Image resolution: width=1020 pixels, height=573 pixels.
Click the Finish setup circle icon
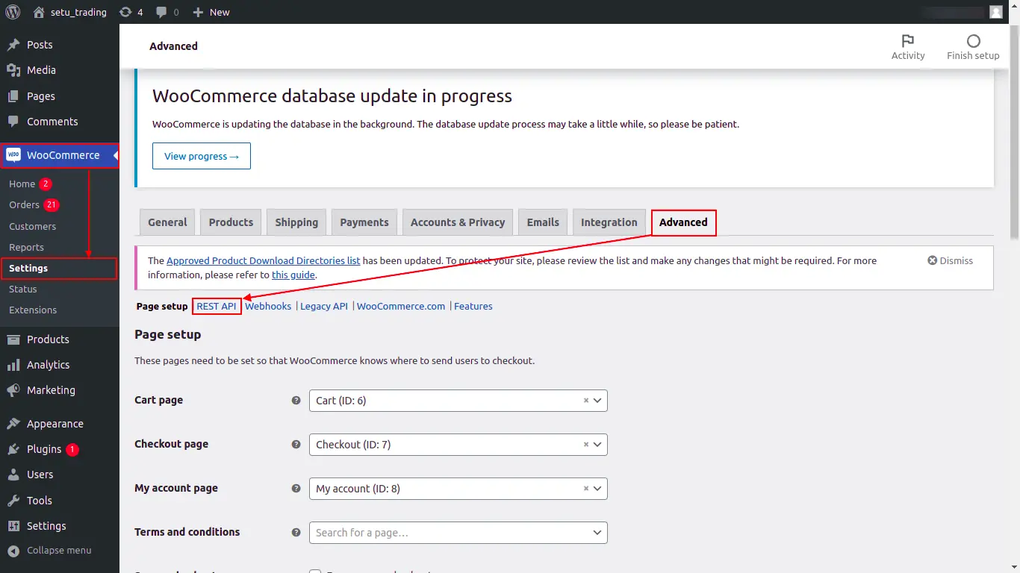point(973,40)
